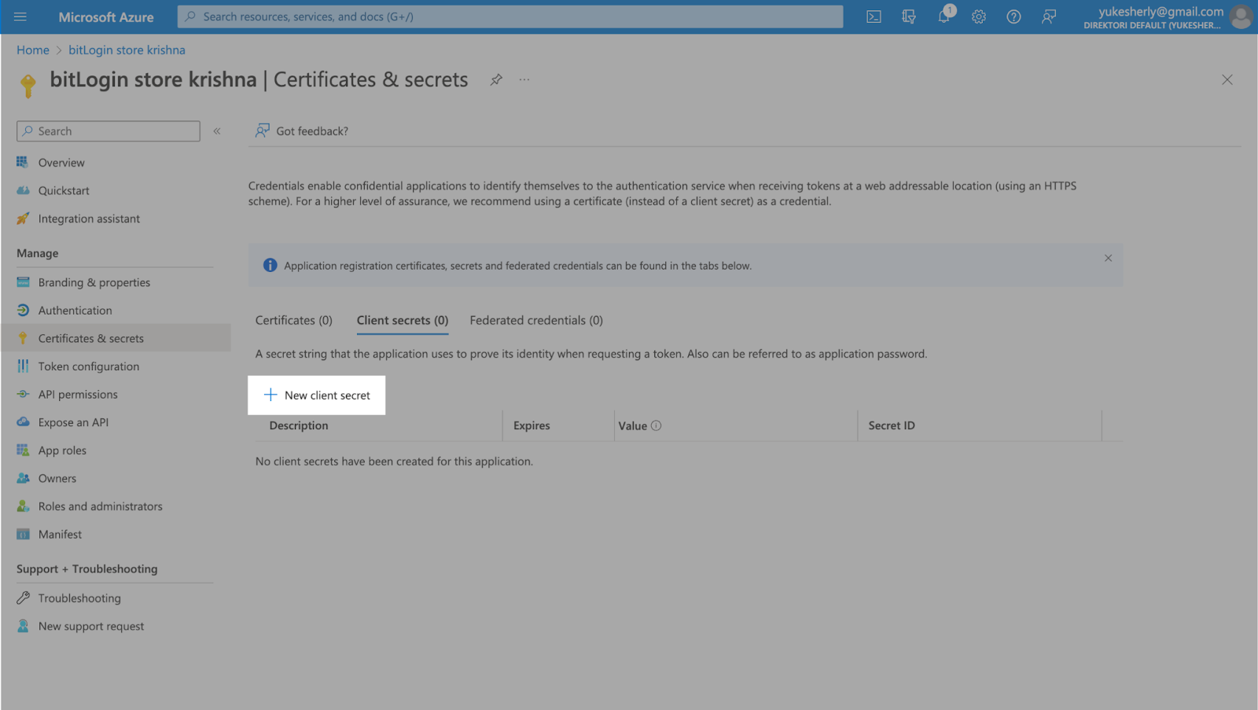Viewport: 1258px width, 710px height.
Task: Click the New support request icon
Action: tap(23, 626)
